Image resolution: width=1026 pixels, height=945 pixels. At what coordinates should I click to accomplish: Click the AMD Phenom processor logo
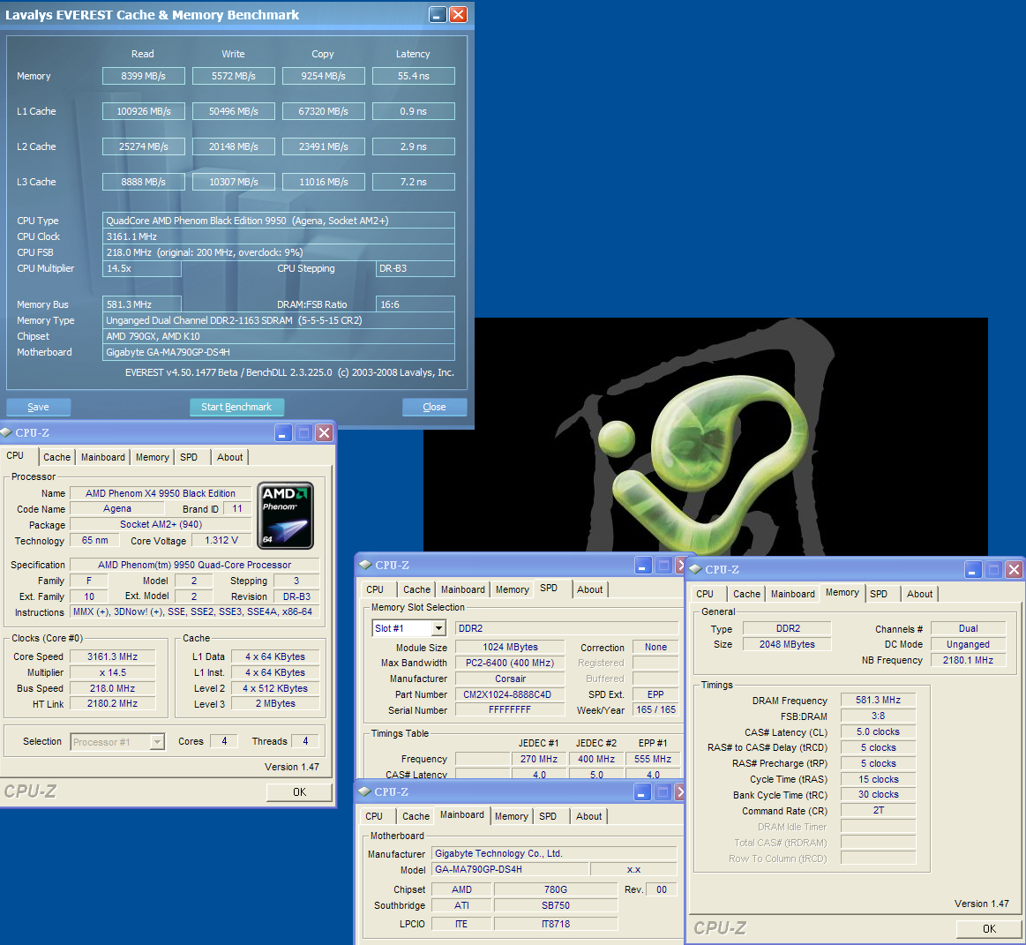285,515
